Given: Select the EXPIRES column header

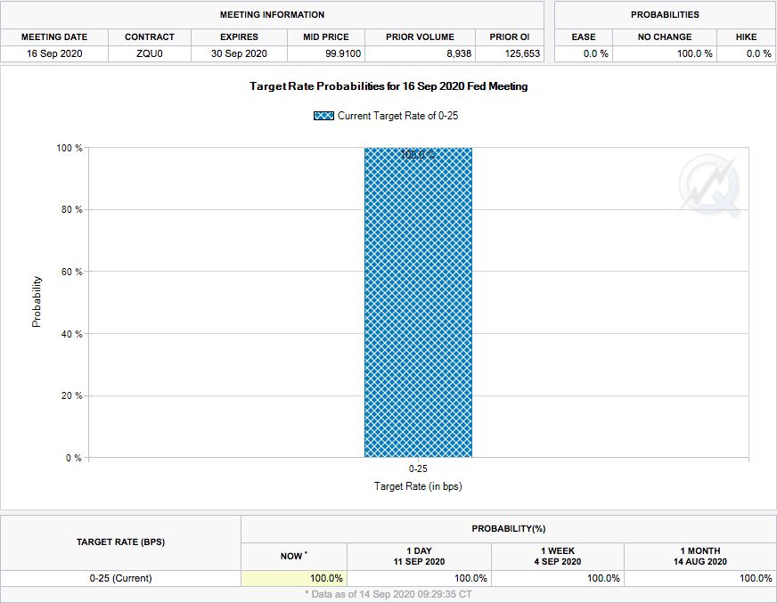Looking at the screenshot, I should [x=239, y=37].
